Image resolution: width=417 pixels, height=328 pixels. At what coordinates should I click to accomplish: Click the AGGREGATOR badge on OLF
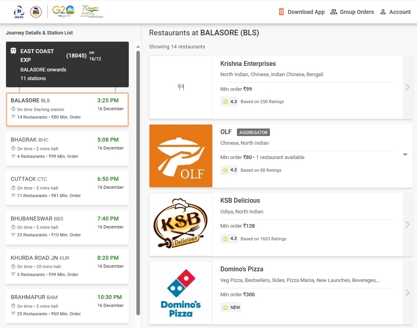254,132
